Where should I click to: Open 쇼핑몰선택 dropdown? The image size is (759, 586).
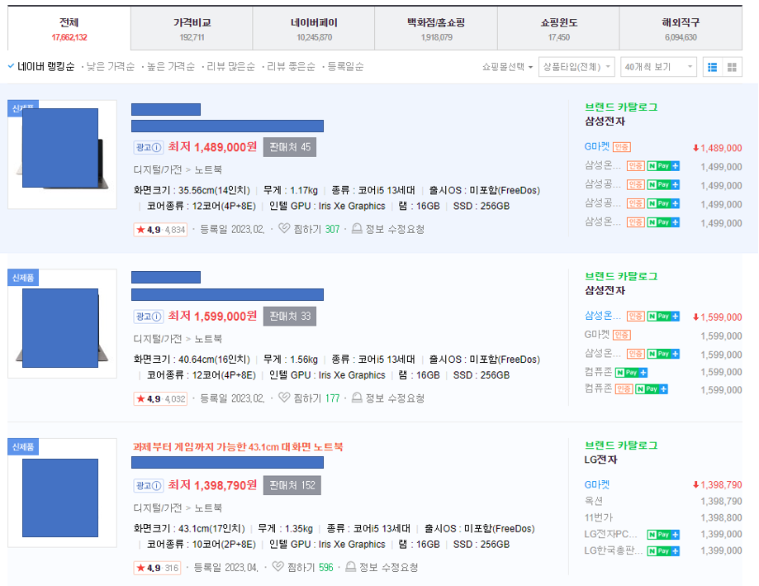507,67
